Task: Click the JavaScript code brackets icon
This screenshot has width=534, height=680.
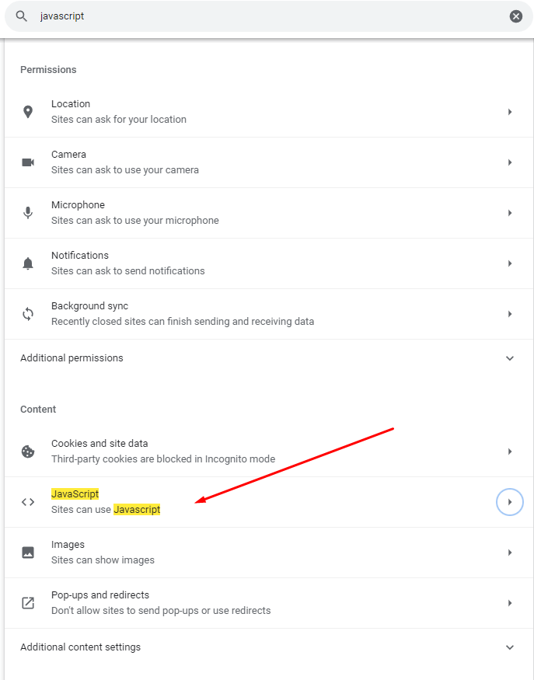Action: 28,502
